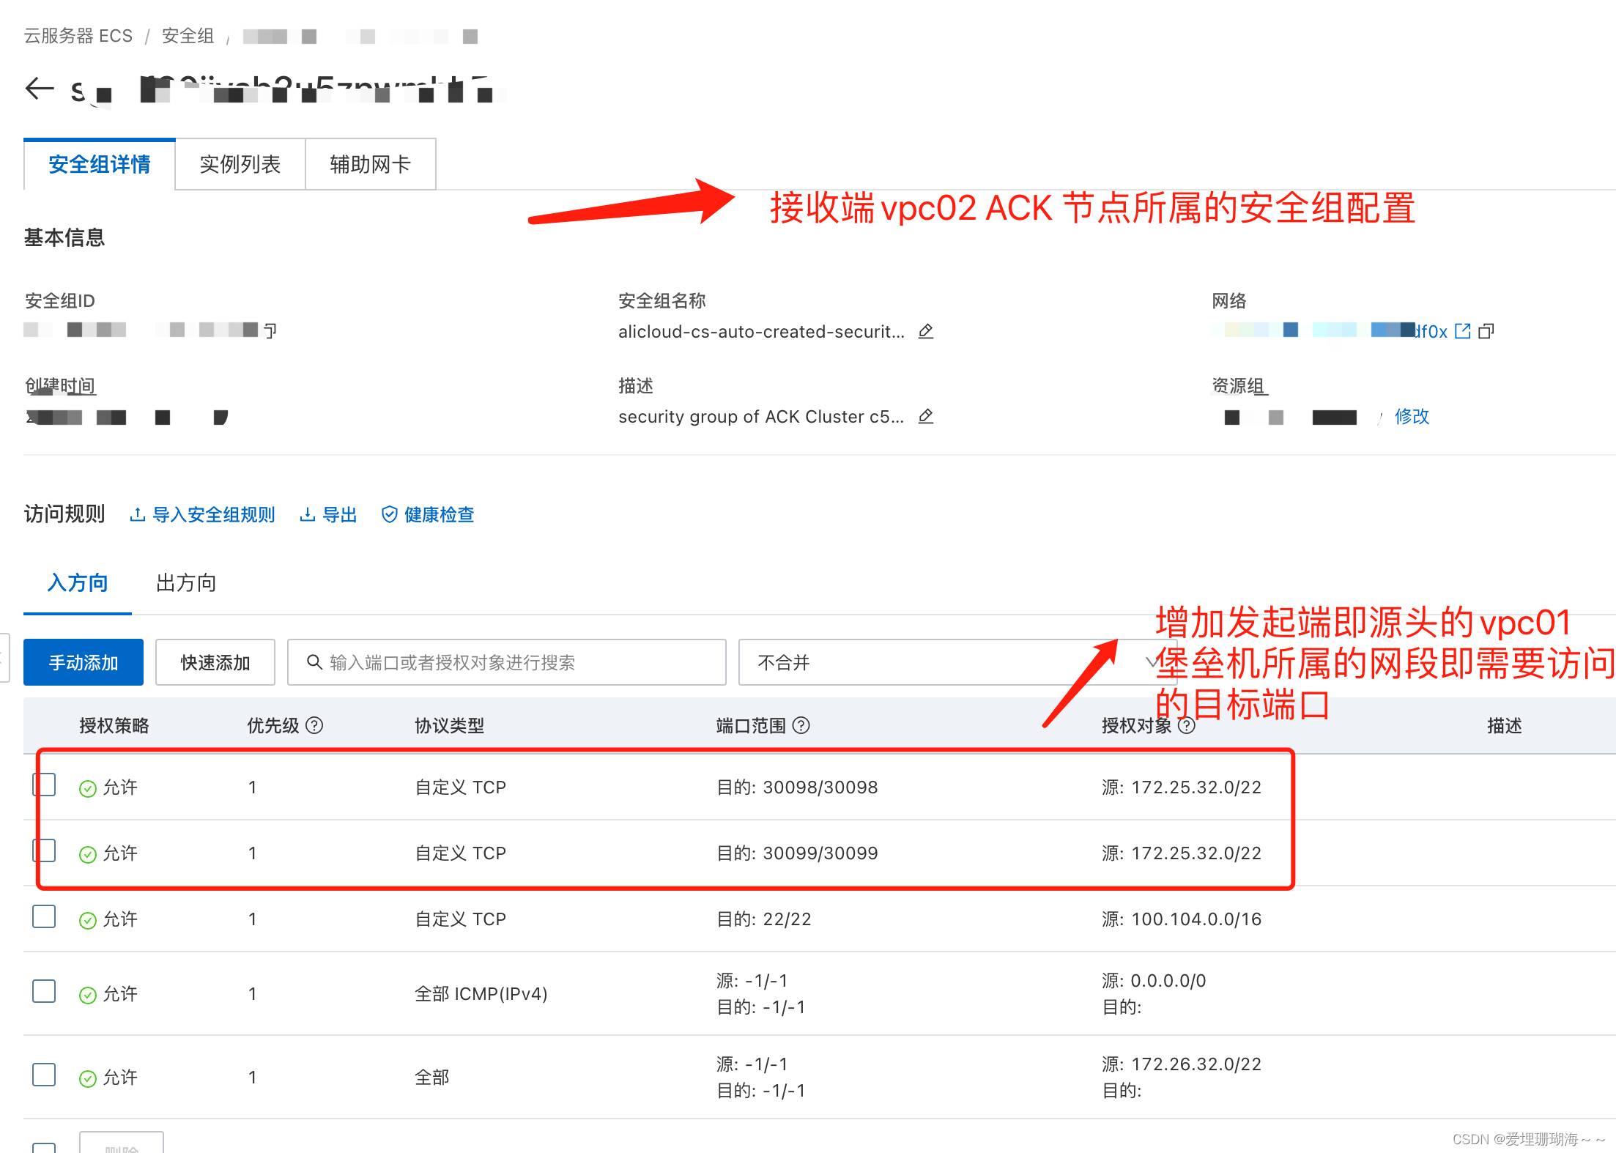Edit the security group name pencil icon
This screenshot has height=1153, width=1616.
coord(926,331)
